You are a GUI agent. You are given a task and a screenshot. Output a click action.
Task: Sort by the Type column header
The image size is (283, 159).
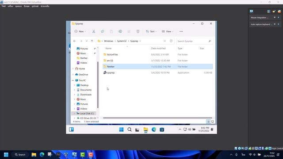pyautogui.click(x=180, y=48)
